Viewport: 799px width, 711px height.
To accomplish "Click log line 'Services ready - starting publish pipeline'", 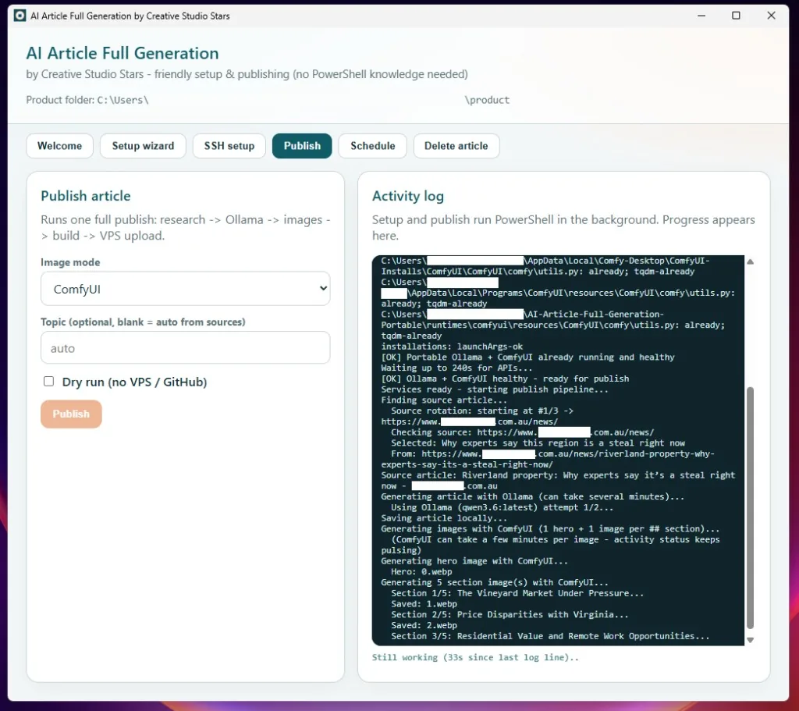I will [x=495, y=389].
